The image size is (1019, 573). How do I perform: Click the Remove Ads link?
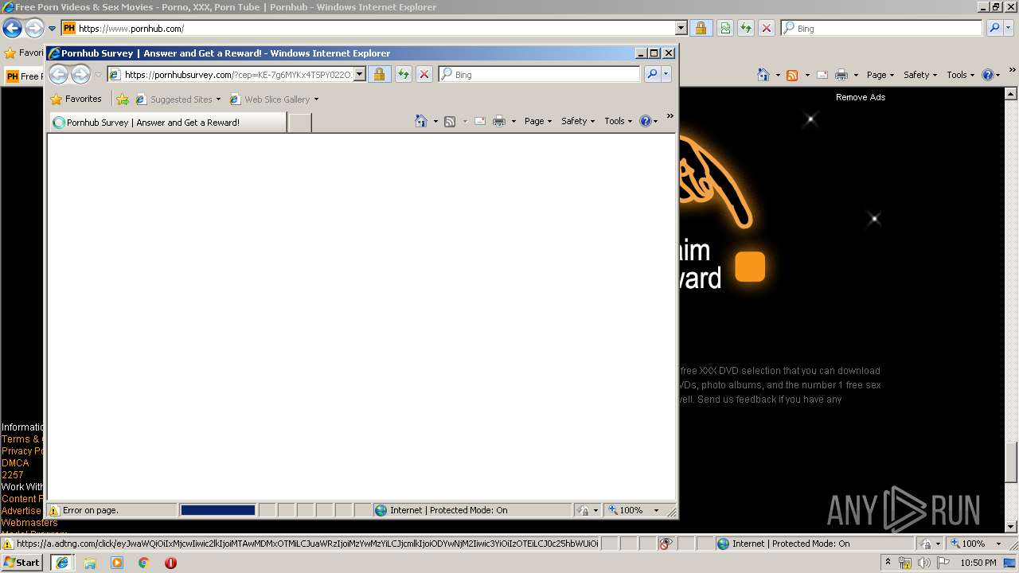click(x=861, y=97)
